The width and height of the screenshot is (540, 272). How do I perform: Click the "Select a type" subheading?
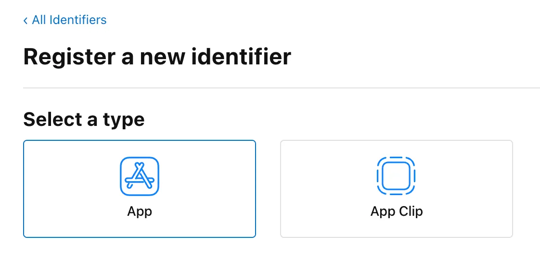coord(84,119)
